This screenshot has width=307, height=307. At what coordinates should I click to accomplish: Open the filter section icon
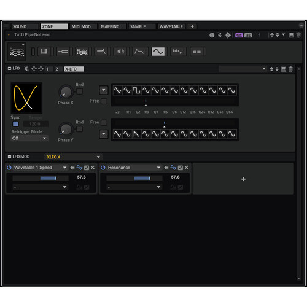coord(101,52)
